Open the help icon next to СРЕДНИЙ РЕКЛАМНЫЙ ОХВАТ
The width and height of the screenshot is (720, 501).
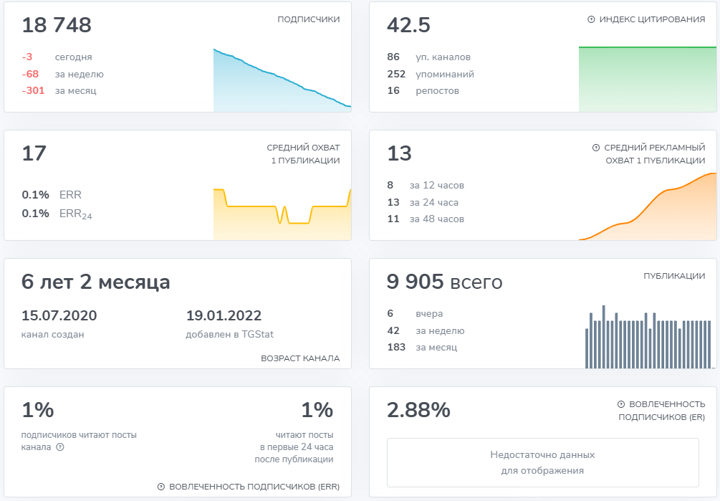pyautogui.click(x=596, y=148)
